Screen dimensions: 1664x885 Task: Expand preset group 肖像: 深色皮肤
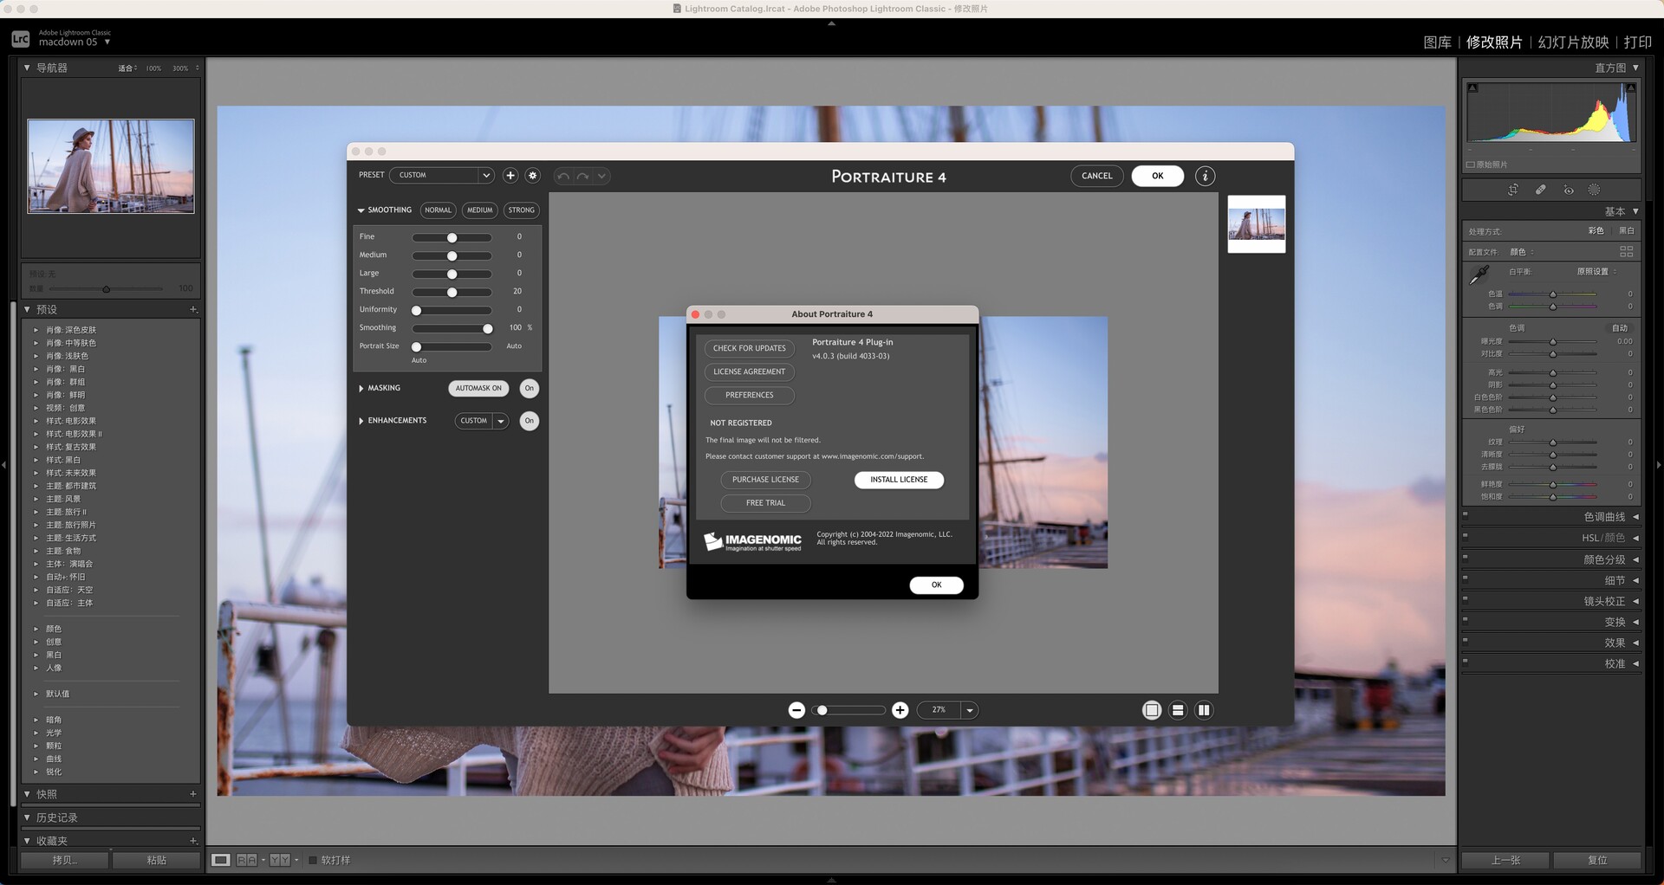point(36,330)
